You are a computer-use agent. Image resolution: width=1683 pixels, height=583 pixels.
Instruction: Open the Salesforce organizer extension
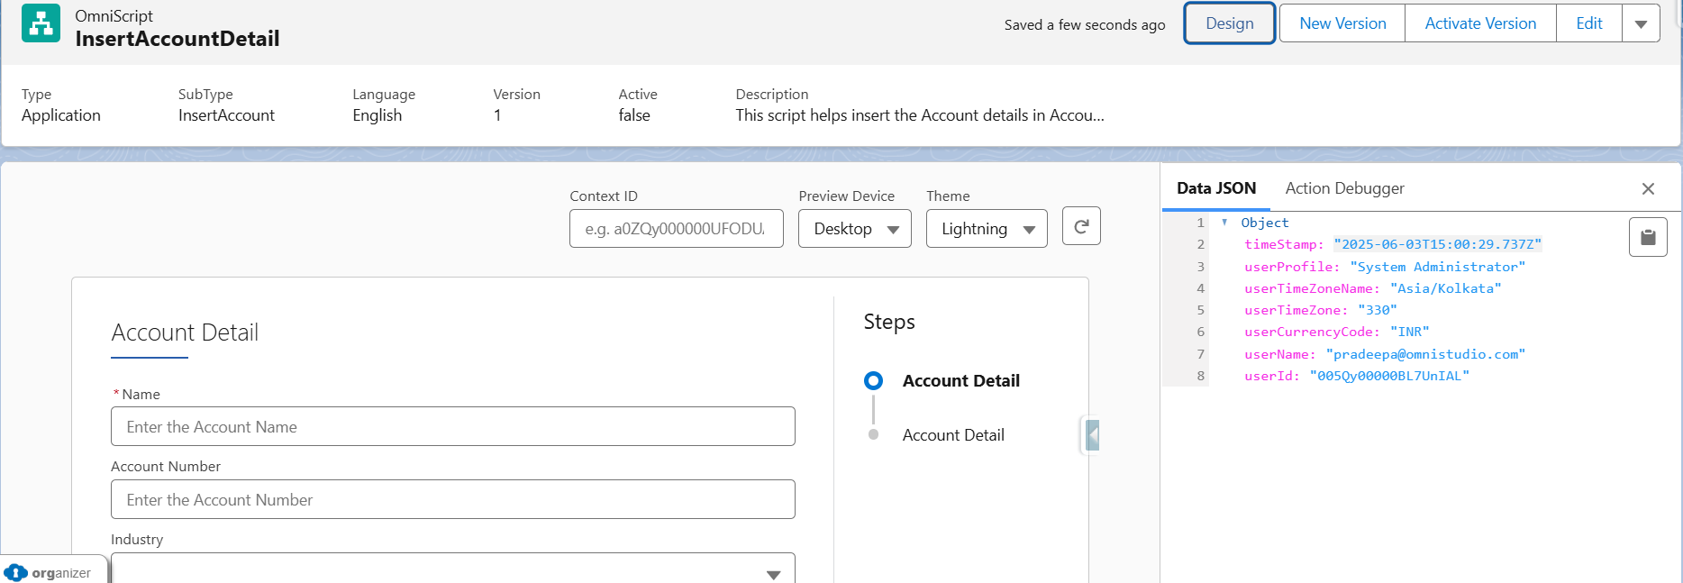(x=51, y=572)
